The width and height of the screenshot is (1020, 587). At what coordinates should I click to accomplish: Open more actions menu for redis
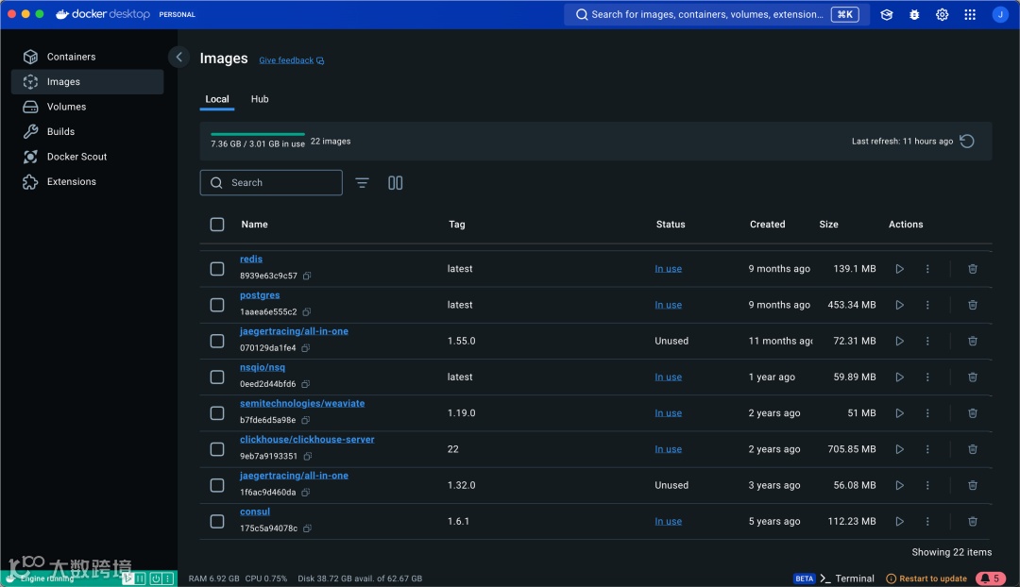927,268
